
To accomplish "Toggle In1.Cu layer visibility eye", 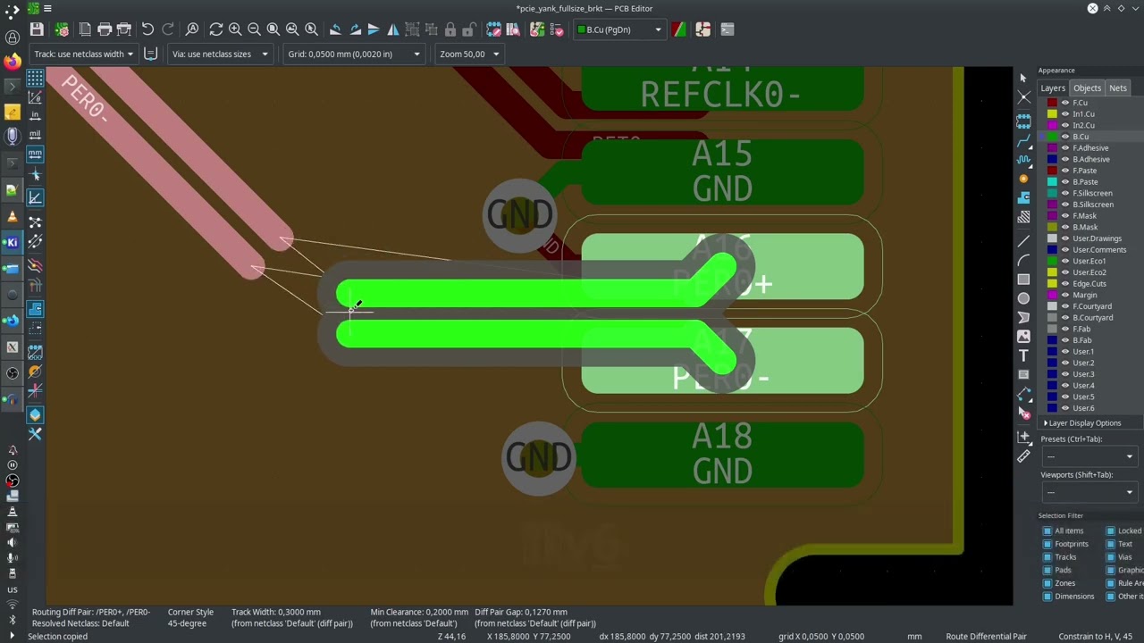I will (1065, 114).
